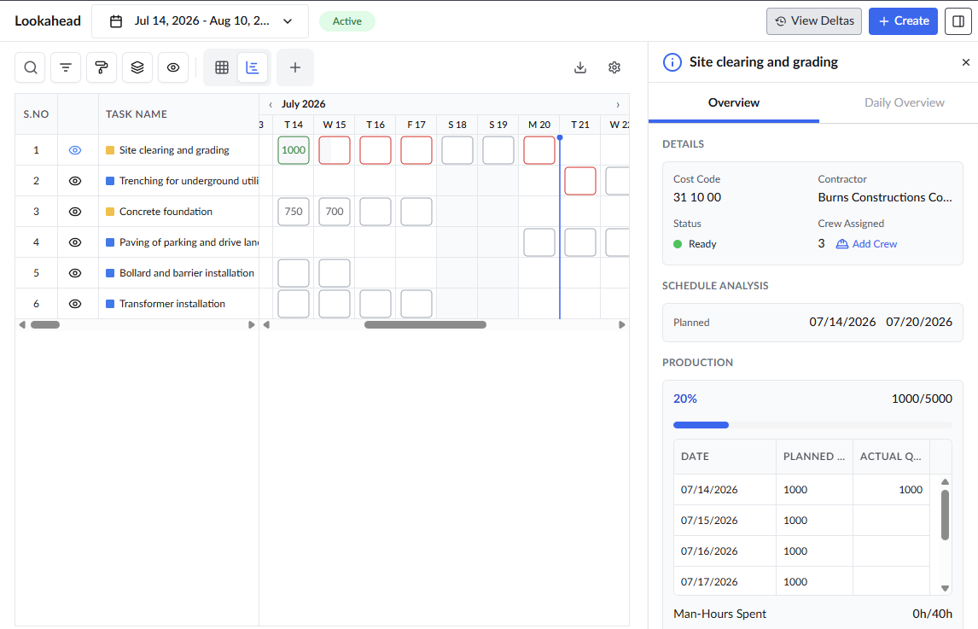
Task: Click Site clearing cell on W 15
Action: [x=335, y=150]
